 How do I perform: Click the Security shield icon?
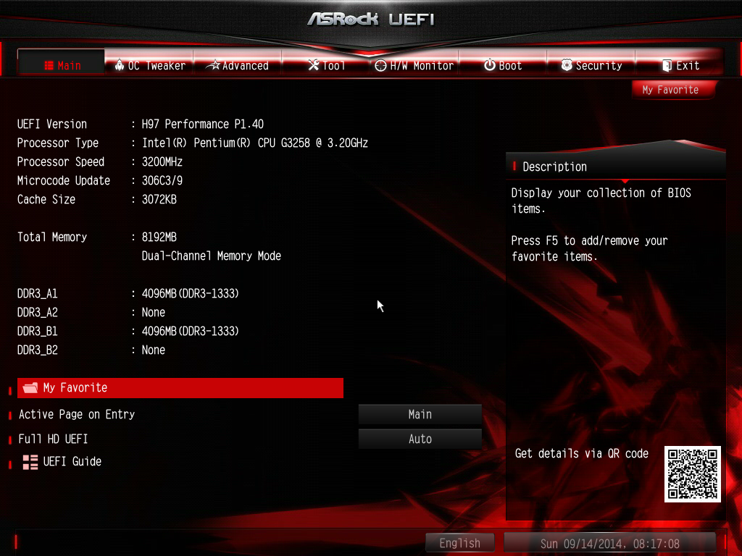(567, 64)
